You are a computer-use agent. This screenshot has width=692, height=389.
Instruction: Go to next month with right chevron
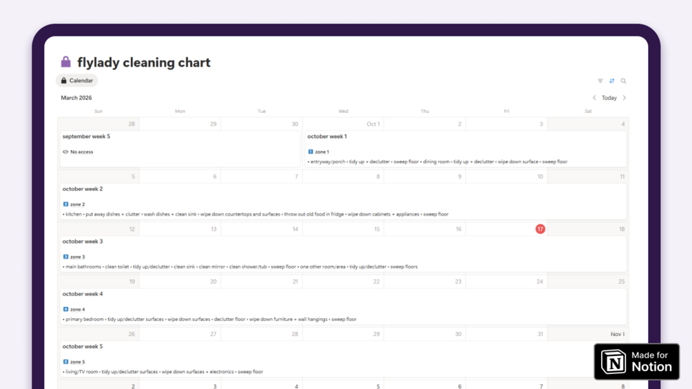(x=625, y=98)
